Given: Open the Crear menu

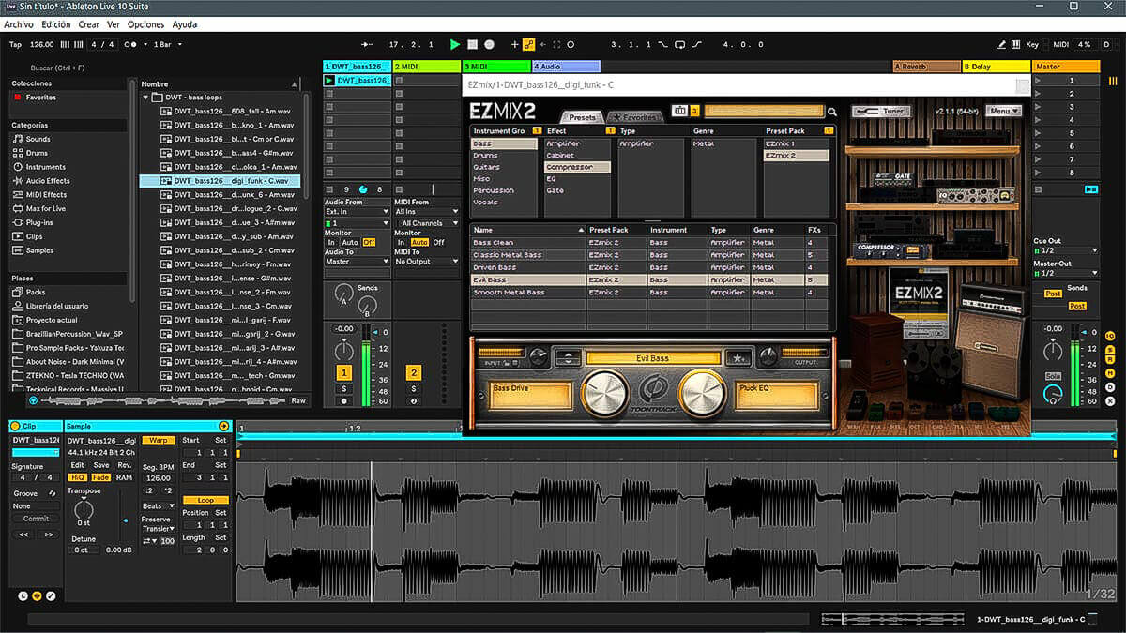Looking at the screenshot, I should pyautogui.click(x=89, y=24).
